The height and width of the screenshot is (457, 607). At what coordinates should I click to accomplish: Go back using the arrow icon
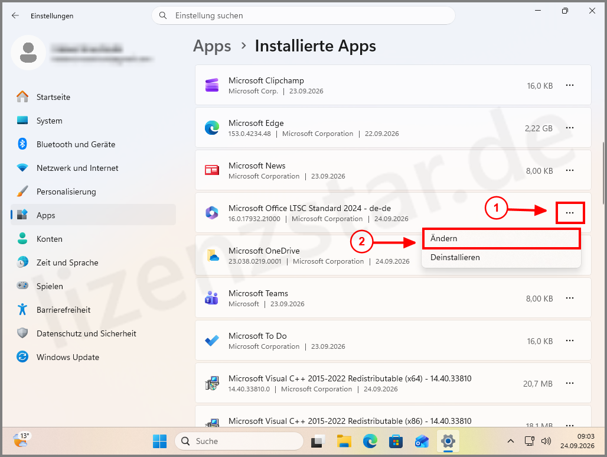pyautogui.click(x=15, y=15)
